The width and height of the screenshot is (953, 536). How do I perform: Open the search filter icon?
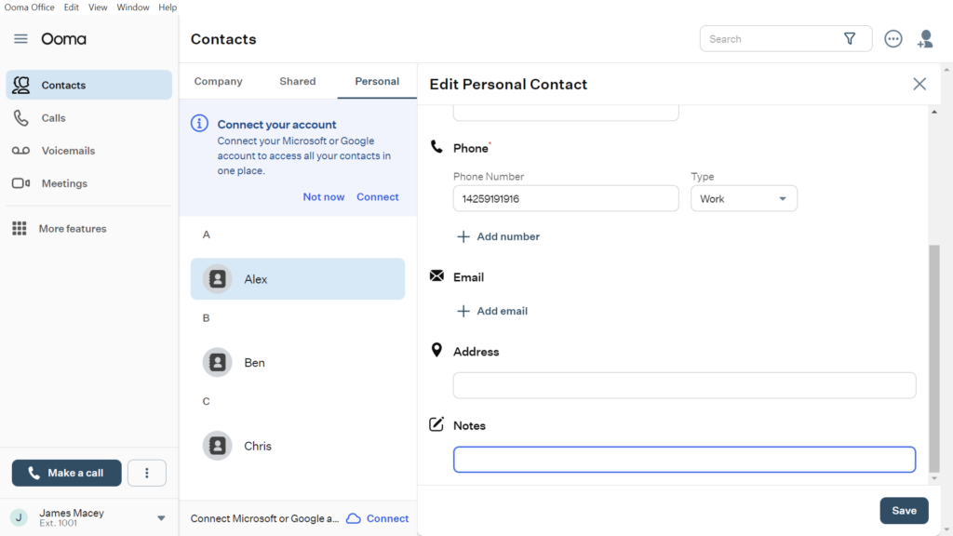[850, 38]
